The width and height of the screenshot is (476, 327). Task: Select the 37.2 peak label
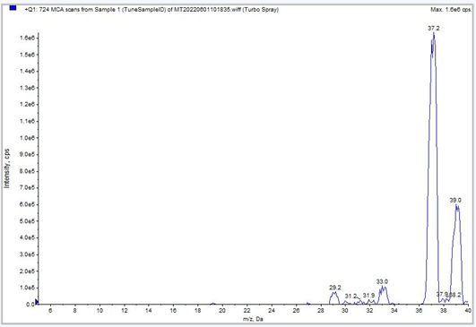click(434, 28)
